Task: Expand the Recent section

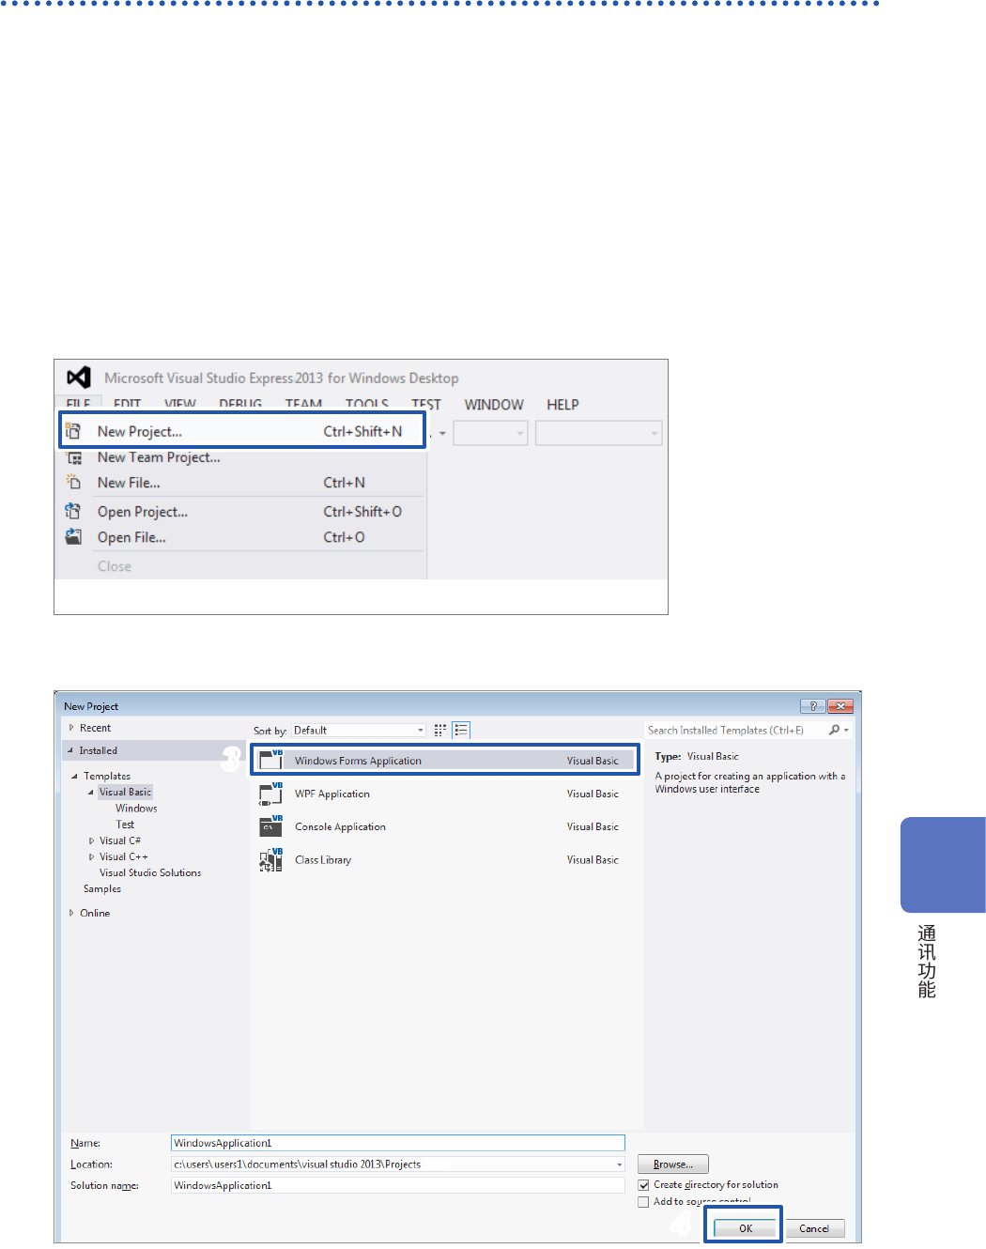Action: 71,728
